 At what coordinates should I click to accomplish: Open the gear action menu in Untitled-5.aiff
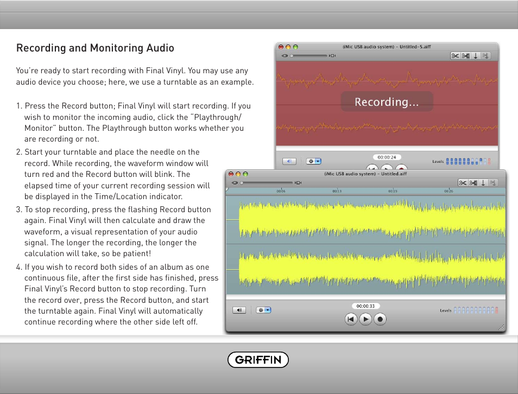tap(314, 161)
